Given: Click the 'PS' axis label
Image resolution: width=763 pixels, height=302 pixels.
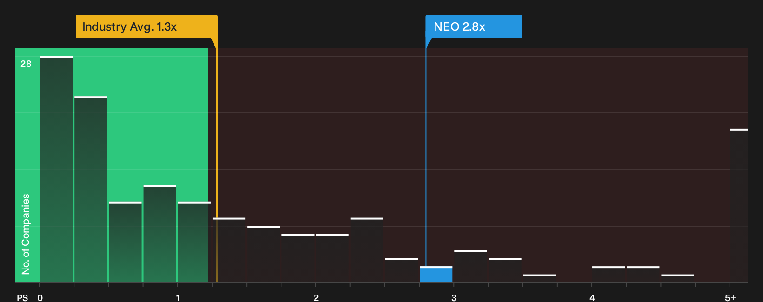Looking at the screenshot, I should pos(22,298).
